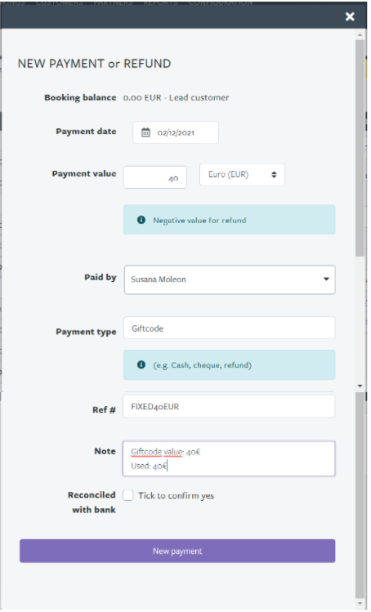Tick the Reconciled with bank checkbox
The height and width of the screenshot is (612, 371).
(128, 495)
